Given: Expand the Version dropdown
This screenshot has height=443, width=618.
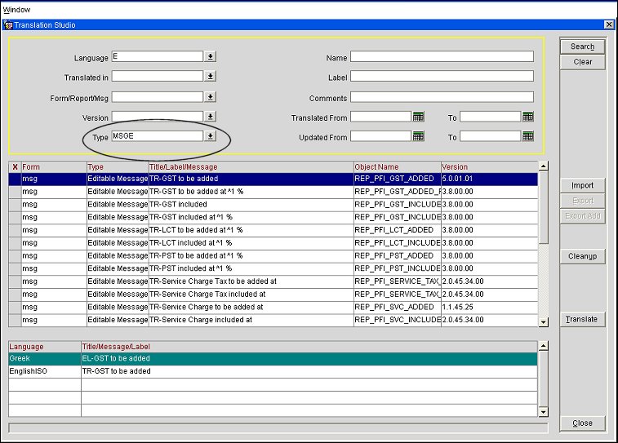Looking at the screenshot, I should coord(210,117).
